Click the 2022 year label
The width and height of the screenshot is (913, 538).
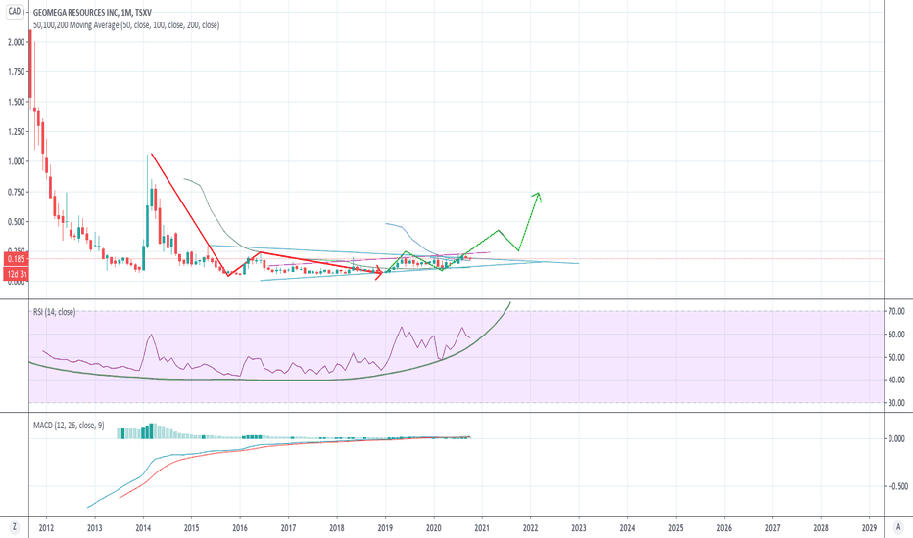(x=530, y=528)
